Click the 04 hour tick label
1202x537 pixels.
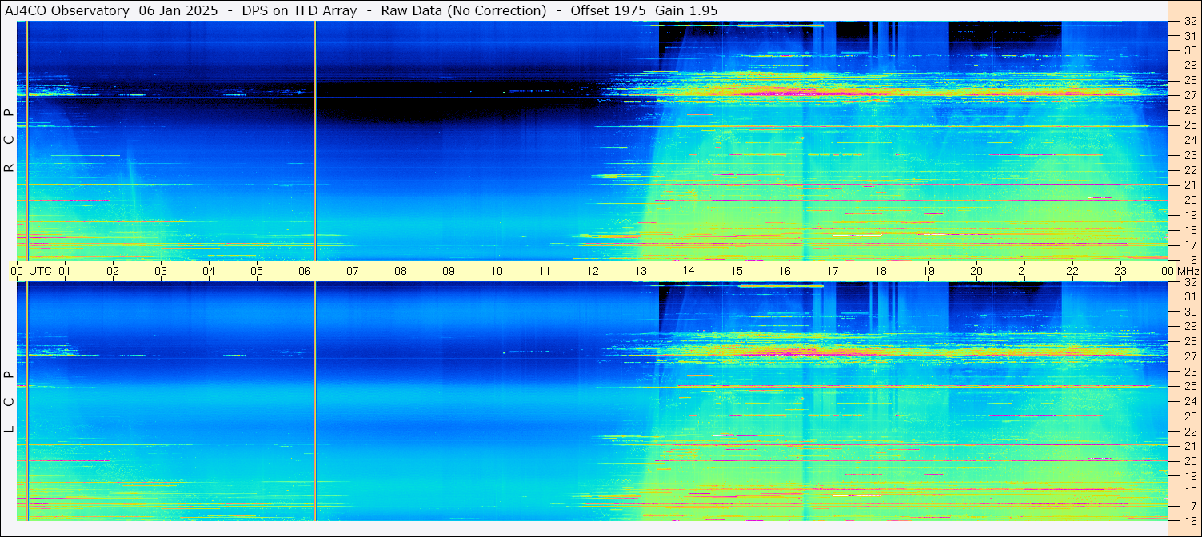click(209, 271)
